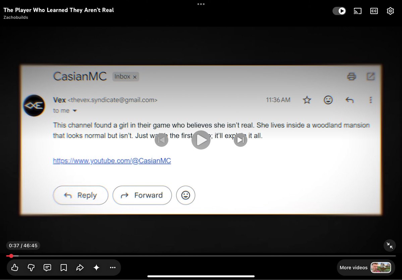Click the video title text

[x=59, y=10]
